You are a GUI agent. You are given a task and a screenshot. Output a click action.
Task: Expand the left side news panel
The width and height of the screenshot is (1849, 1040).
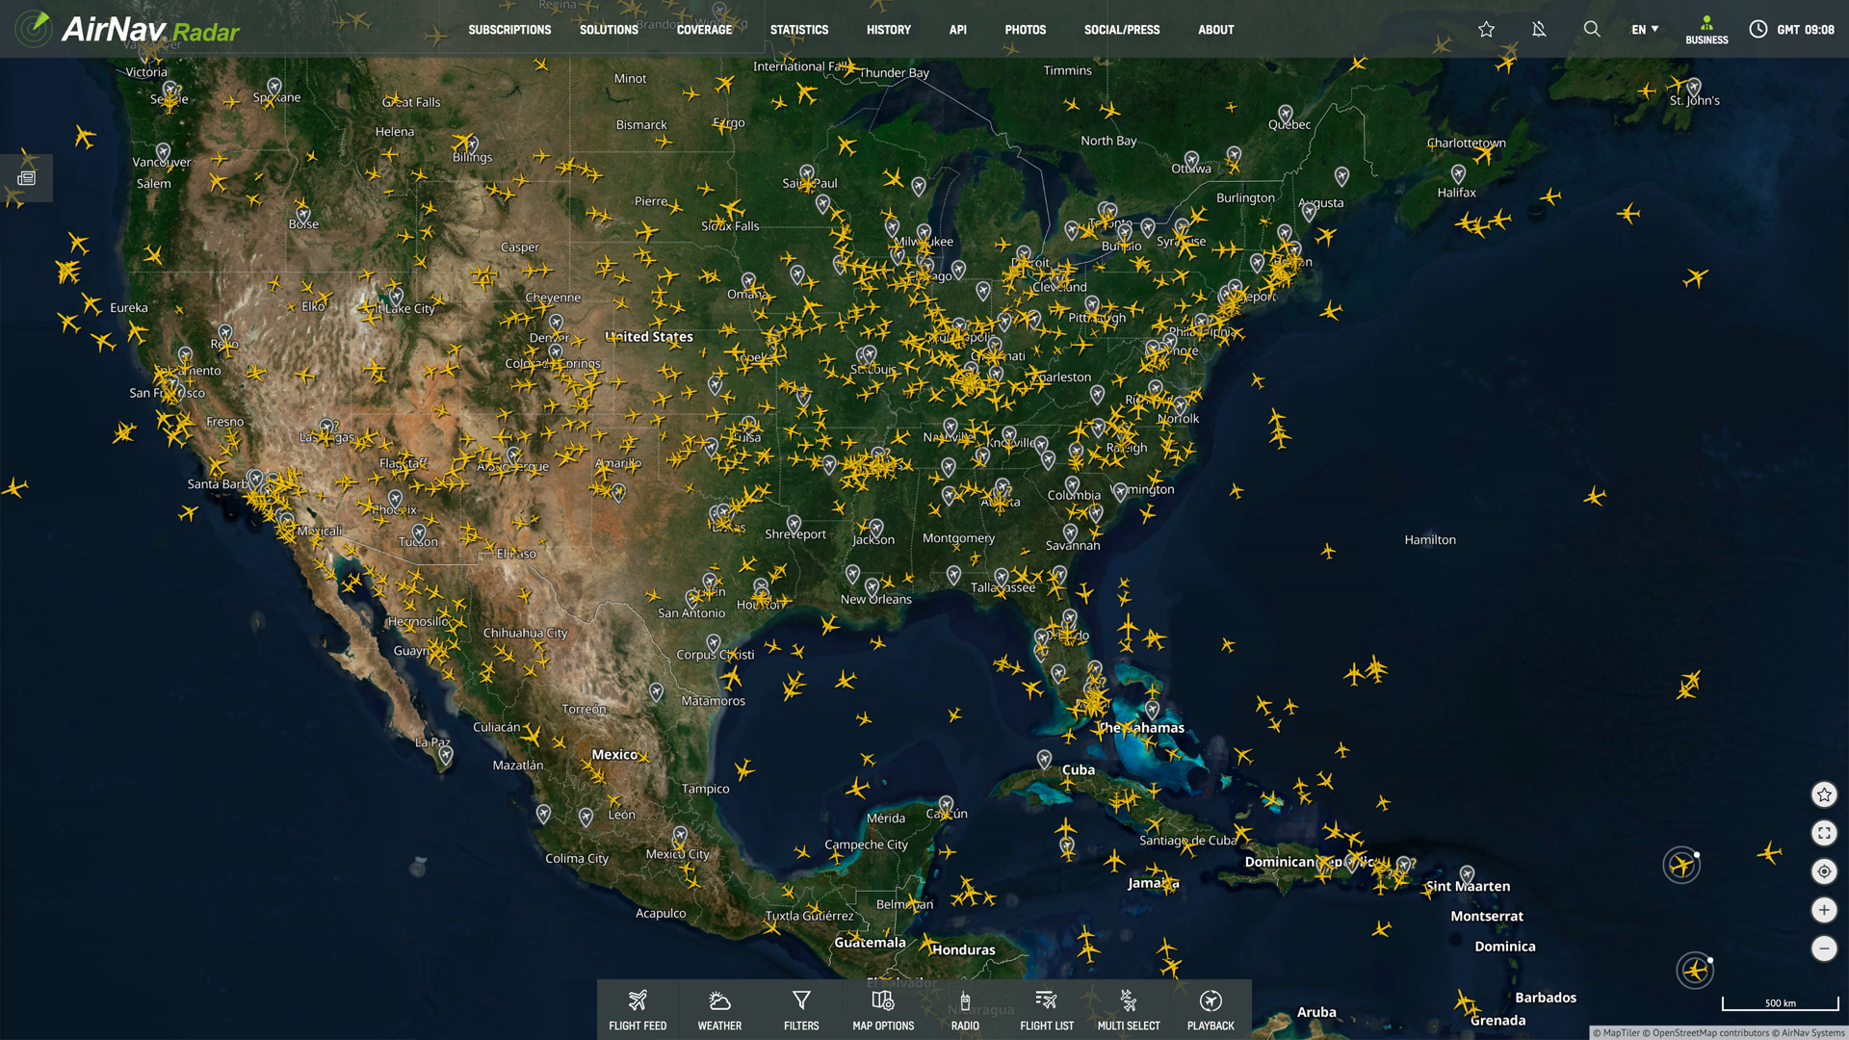[26, 178]
